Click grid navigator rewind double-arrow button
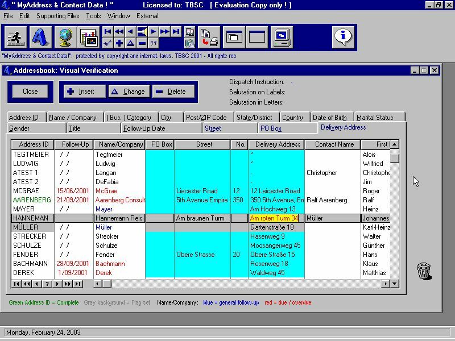Screen dimensions: 455x341 click(x=27, y=284)
